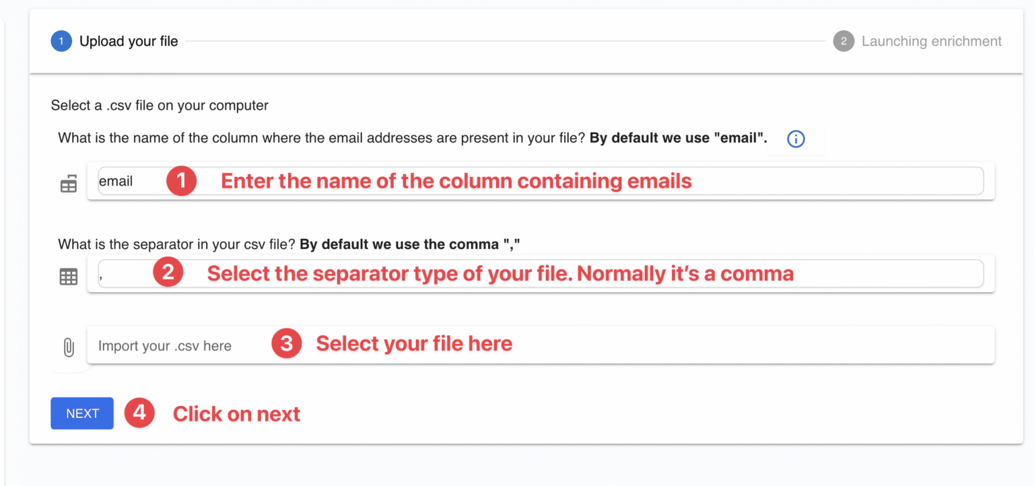Click the Select a .csv file heading
This screenshot has width=1034, height=486.
(x=159, y=106)
